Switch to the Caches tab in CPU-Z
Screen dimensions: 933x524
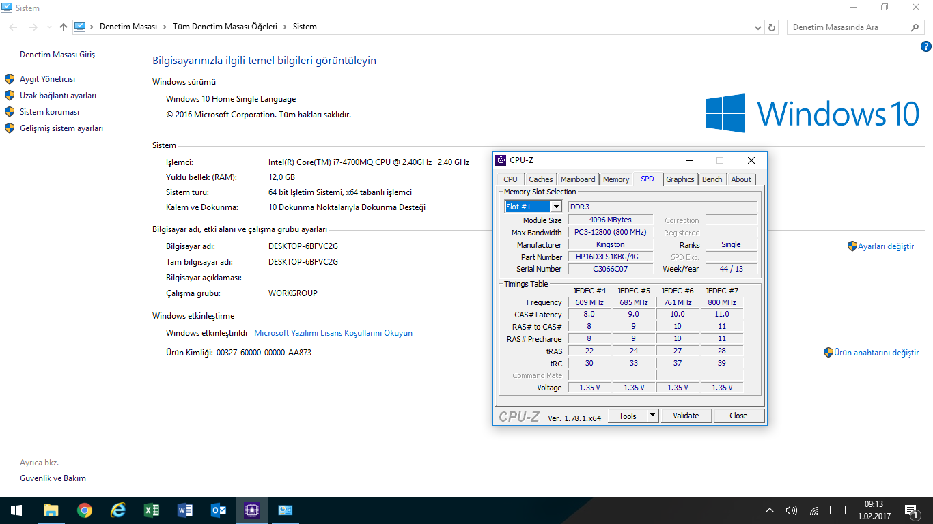pyautogui.click(x=541, y=179)
